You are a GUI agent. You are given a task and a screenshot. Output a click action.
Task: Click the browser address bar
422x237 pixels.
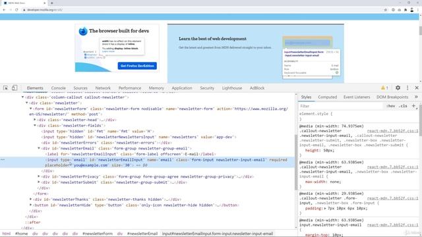tap(202, 10)
